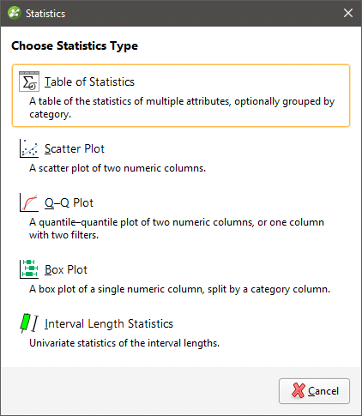
Task: Click the table of statistics description text
Action: (x=182, y=107)
